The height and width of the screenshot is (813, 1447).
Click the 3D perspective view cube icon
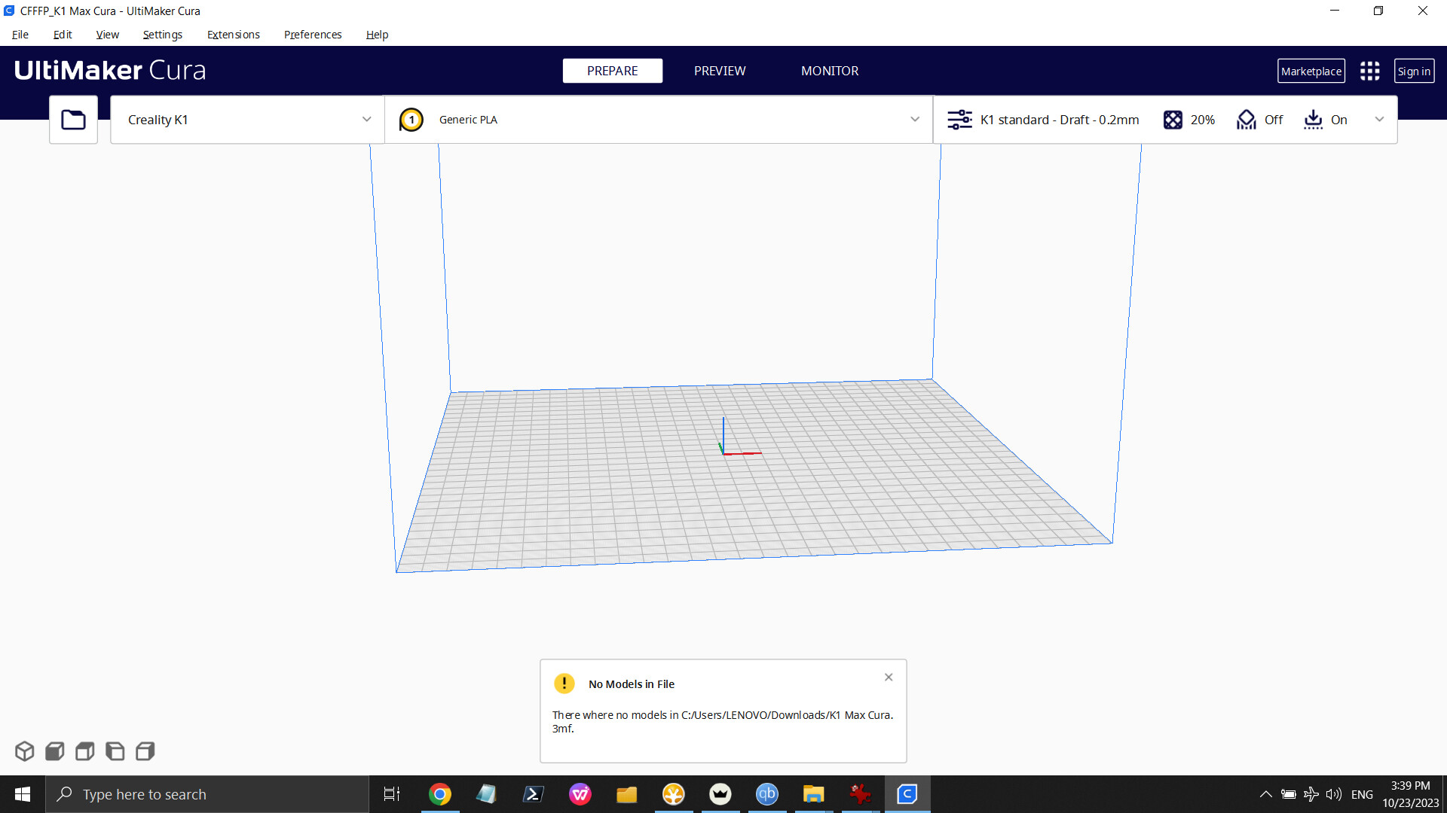tap(24, 751)
